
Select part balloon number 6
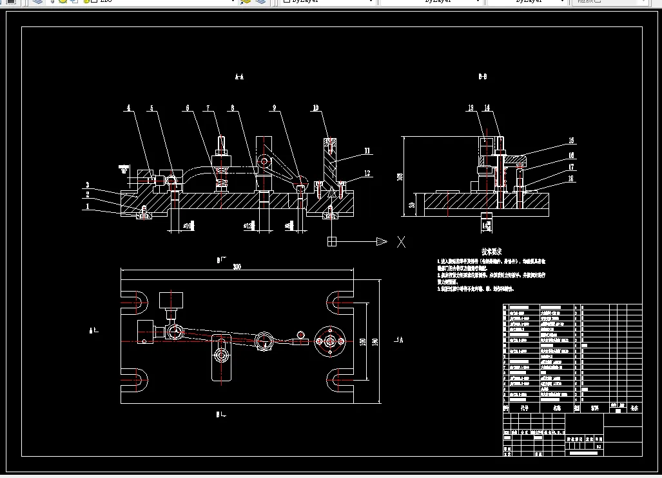click(x=188, y=108)
